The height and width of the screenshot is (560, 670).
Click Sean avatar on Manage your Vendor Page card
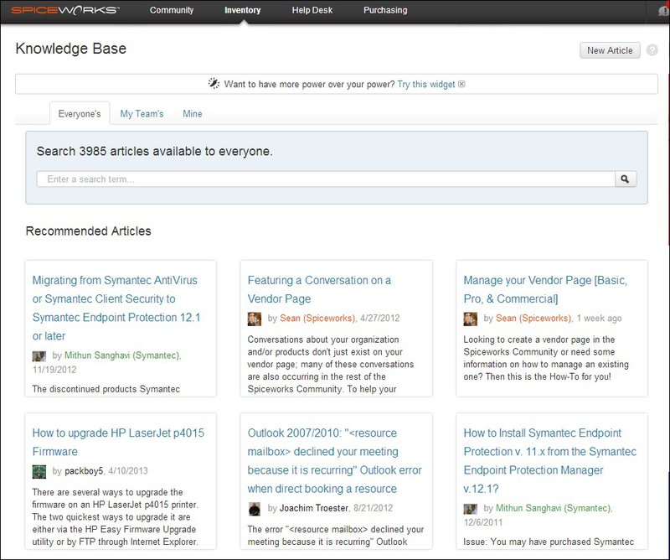point(471,319)
